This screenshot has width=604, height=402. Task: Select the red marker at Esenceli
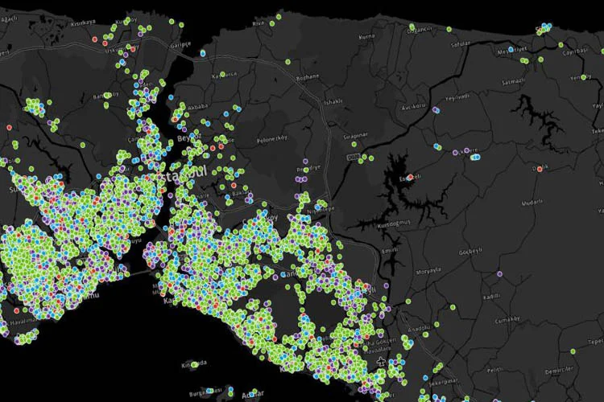[410, 177]
